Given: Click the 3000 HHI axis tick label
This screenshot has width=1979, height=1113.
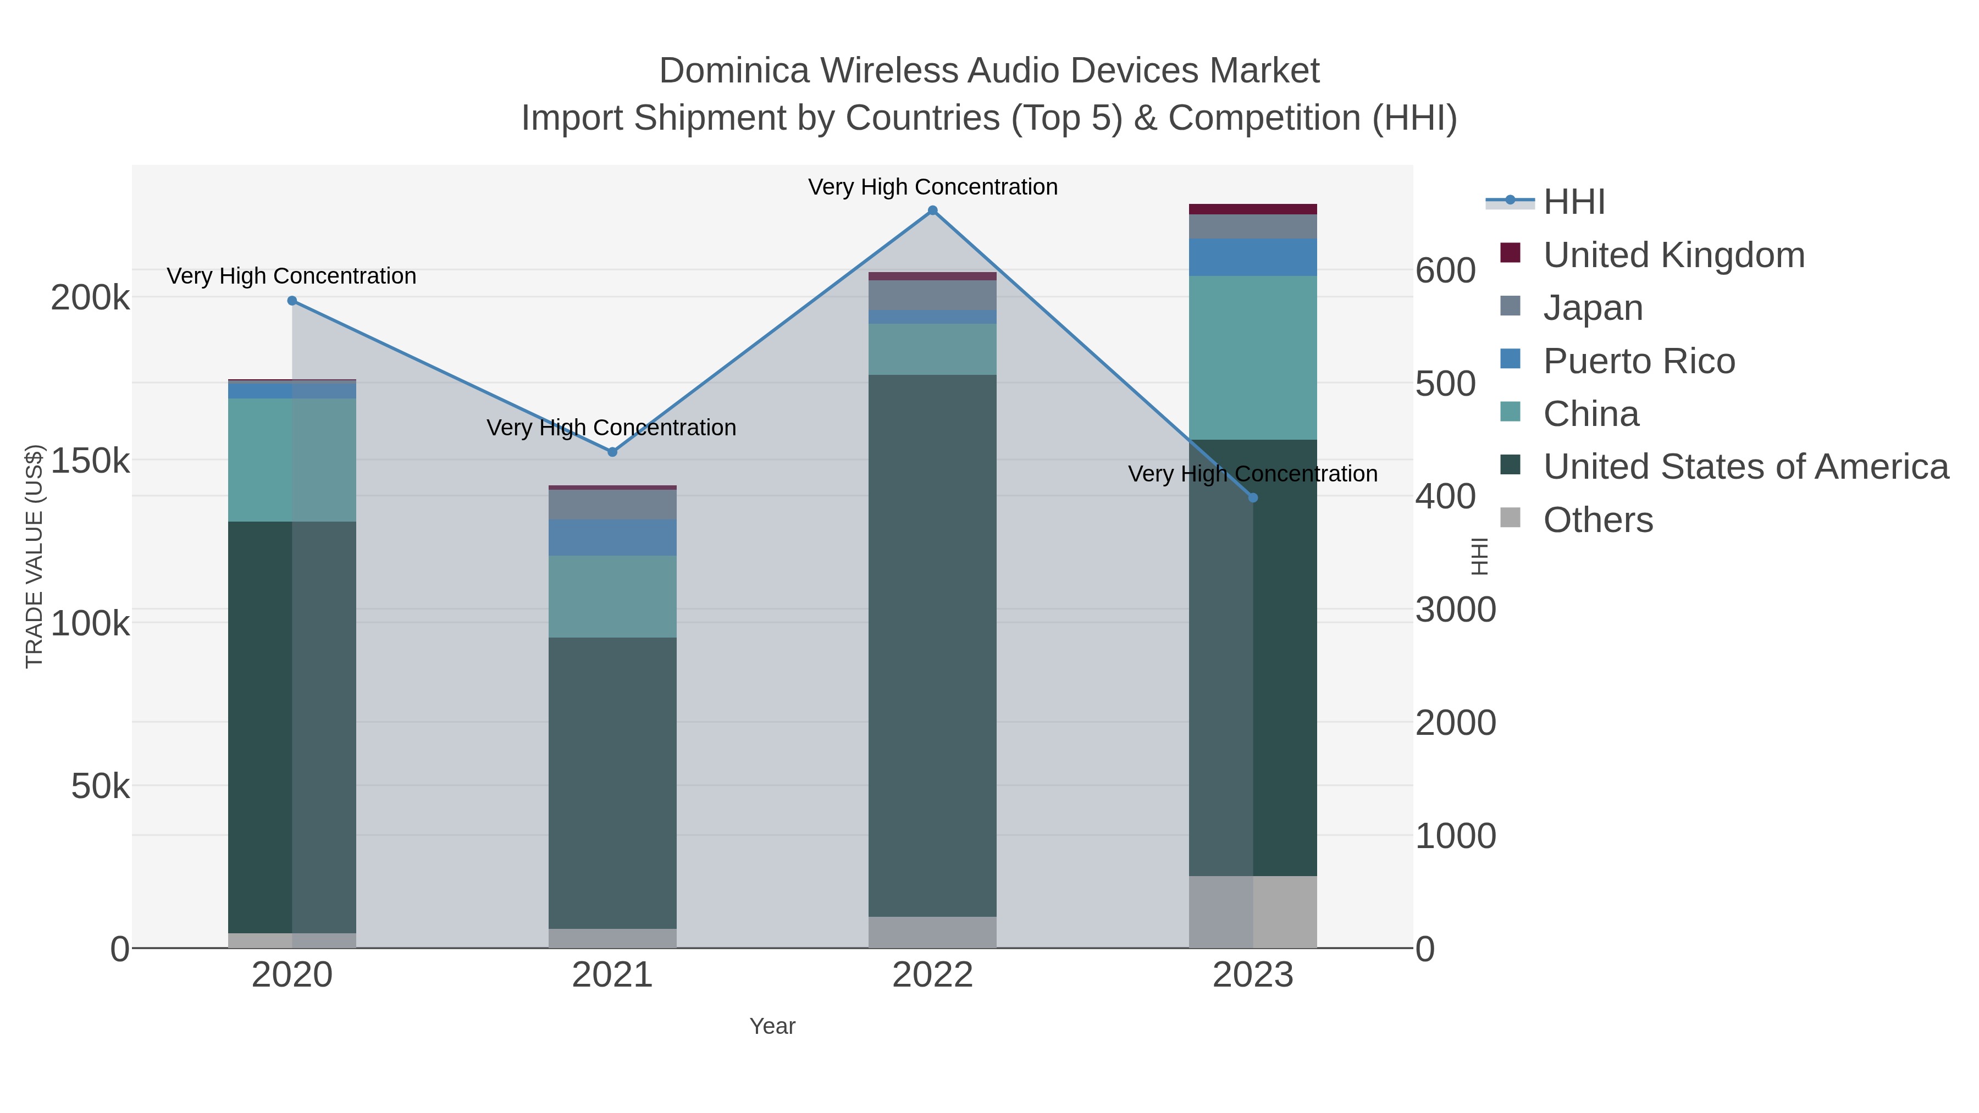Looking at the screenshot, I should pyautogui.click(x=1456, y=610).
